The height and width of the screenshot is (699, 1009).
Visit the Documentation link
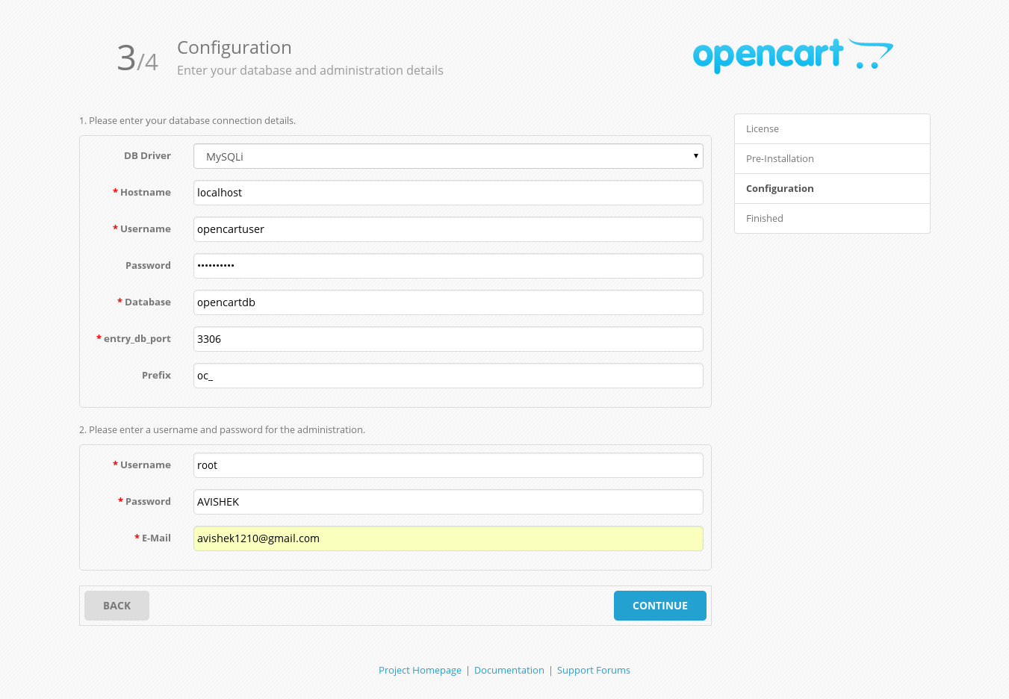(x=509, y=670)
